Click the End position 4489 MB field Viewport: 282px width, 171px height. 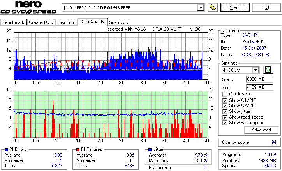(259, 87)
